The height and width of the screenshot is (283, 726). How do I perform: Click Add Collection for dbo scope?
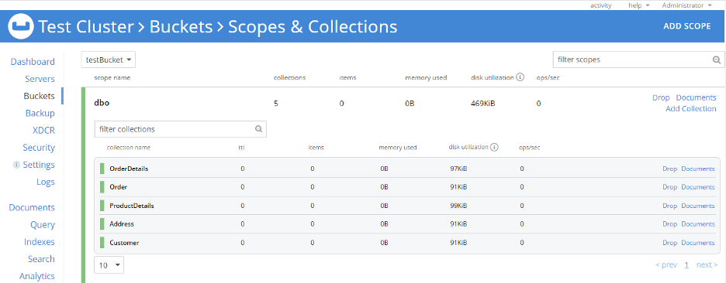click(691, 109)
